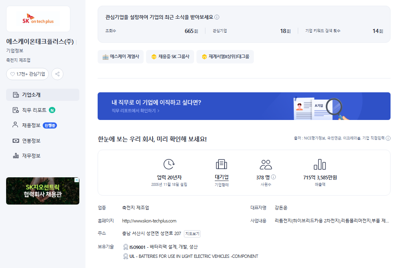This screenshot has width=406, height=268.
Task: Click yellow badge icon on 채용중 SK 그룹사
Action: 154,57
